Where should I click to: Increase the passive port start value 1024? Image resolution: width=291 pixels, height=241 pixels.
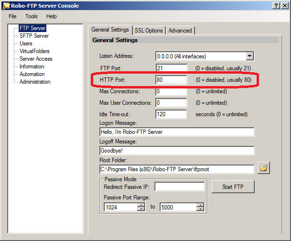click(141, 205)
